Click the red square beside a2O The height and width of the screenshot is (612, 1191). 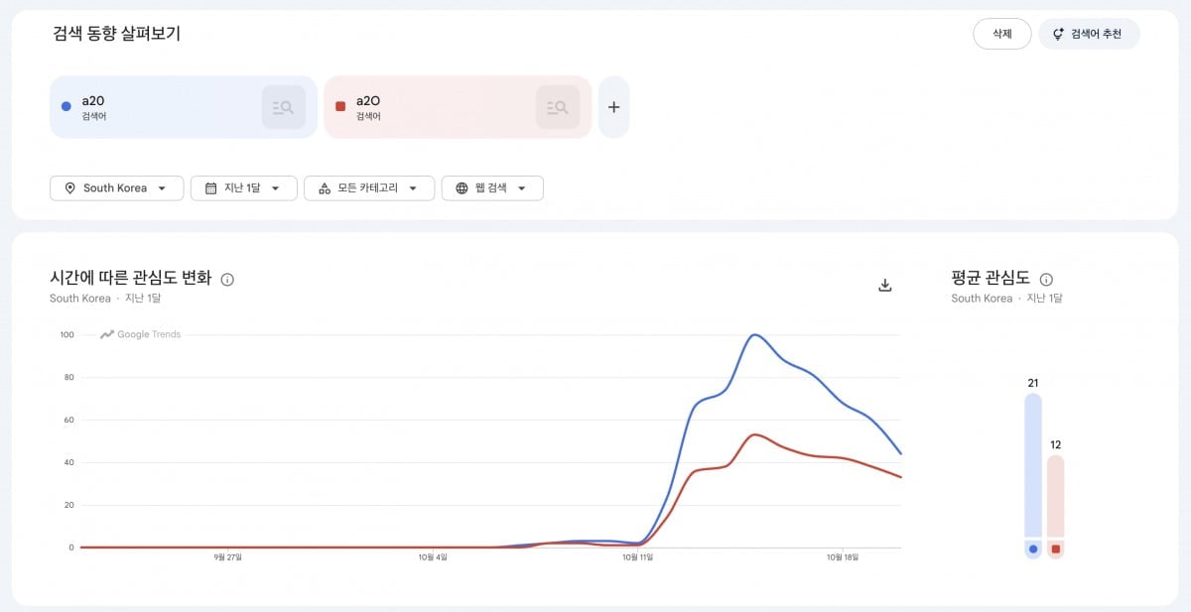point(340,107)
